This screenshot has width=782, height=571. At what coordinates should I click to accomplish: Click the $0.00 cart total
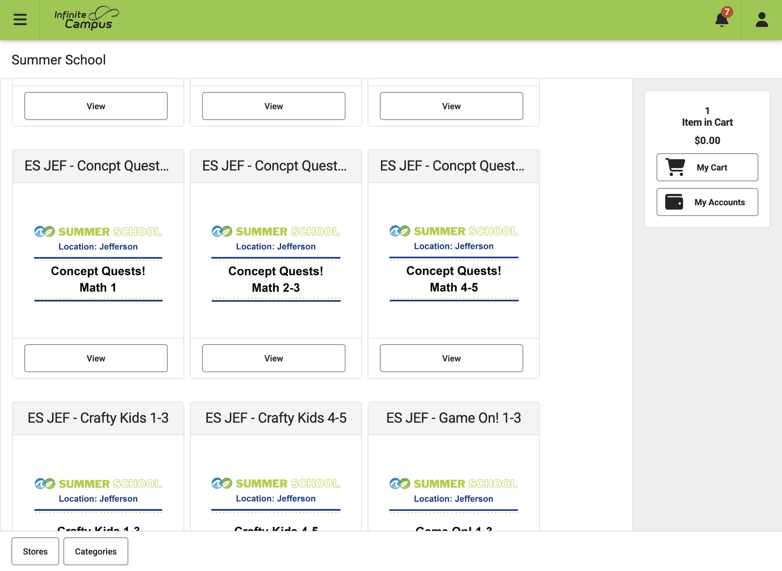click(707, 140)
